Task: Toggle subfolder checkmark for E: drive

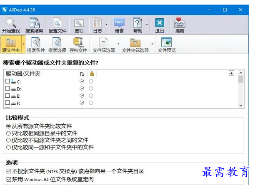Action: 82,96
